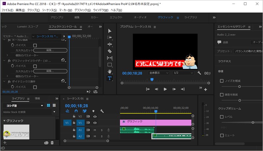Image resolution: width=263 pixels, height=151 pixels.
Task: Click the Add Marker icon in timeline
Action: tap(93, 111)
